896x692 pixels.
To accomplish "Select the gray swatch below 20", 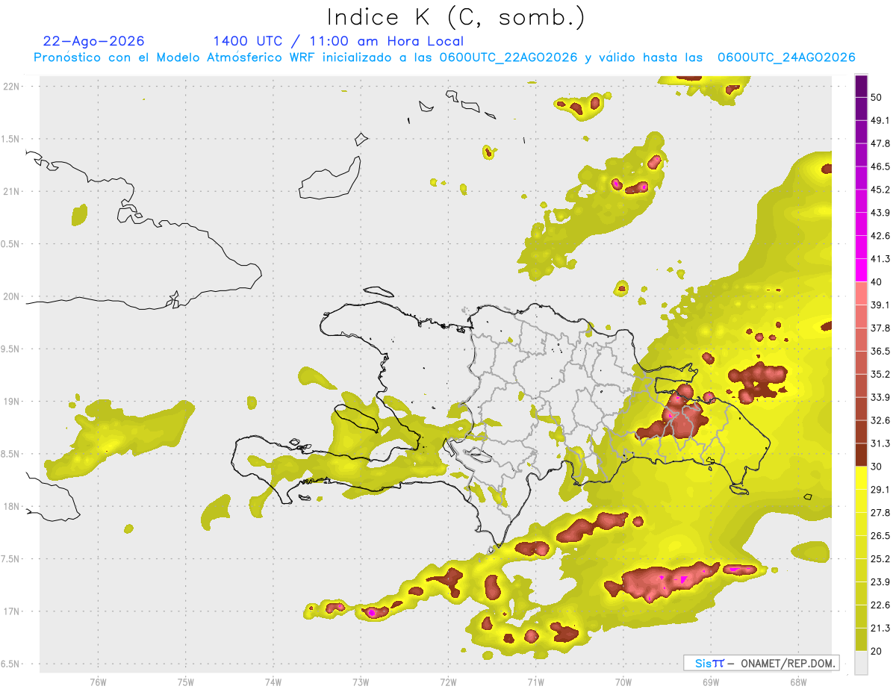I will [861, 662].
